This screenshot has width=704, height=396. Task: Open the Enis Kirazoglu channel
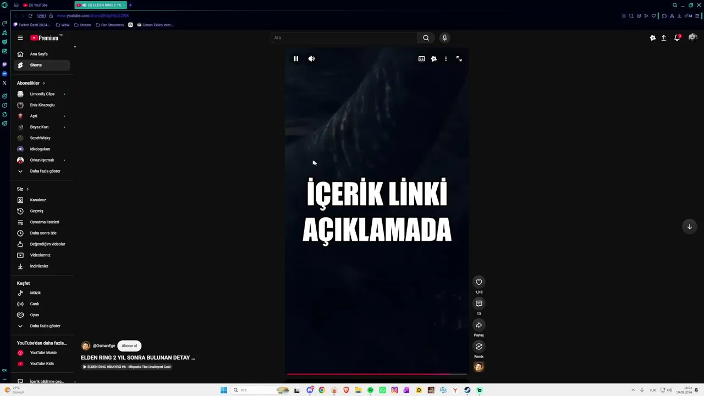tap(43, 105)
